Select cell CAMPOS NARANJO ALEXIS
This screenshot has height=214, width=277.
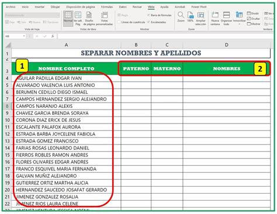click(66, 106)
